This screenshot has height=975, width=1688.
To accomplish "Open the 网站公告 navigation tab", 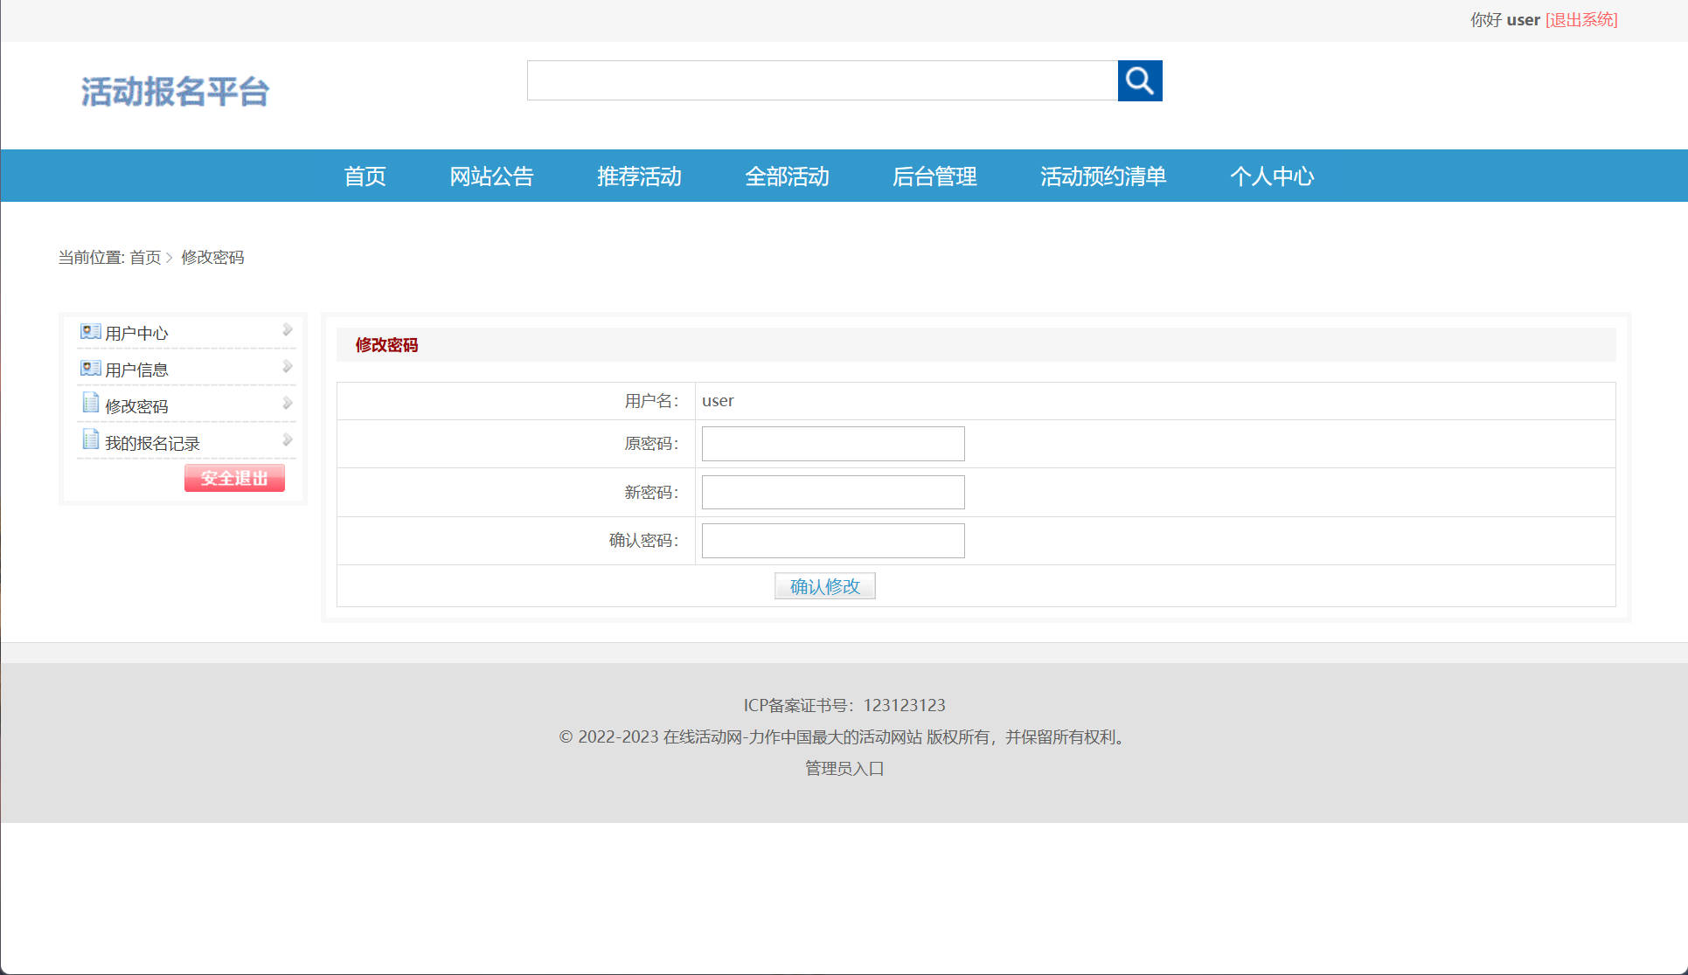I will (x=492, y=176).
